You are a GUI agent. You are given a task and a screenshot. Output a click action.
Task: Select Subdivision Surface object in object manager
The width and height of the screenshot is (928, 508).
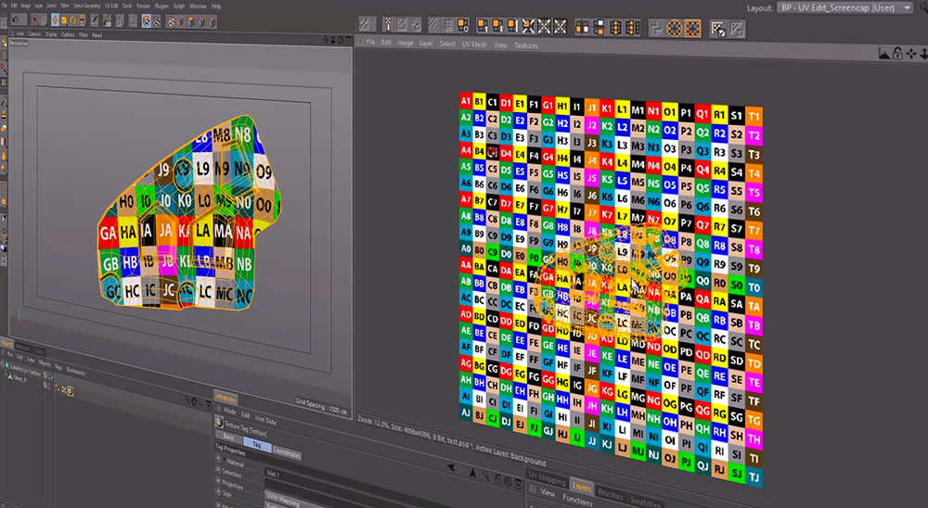point(25,371)
